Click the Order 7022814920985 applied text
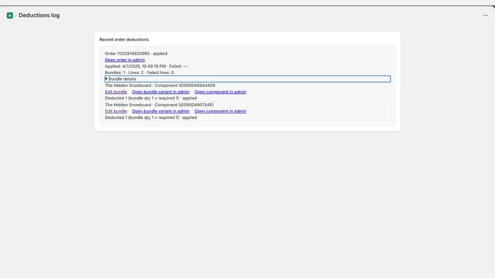 (136, 54)
